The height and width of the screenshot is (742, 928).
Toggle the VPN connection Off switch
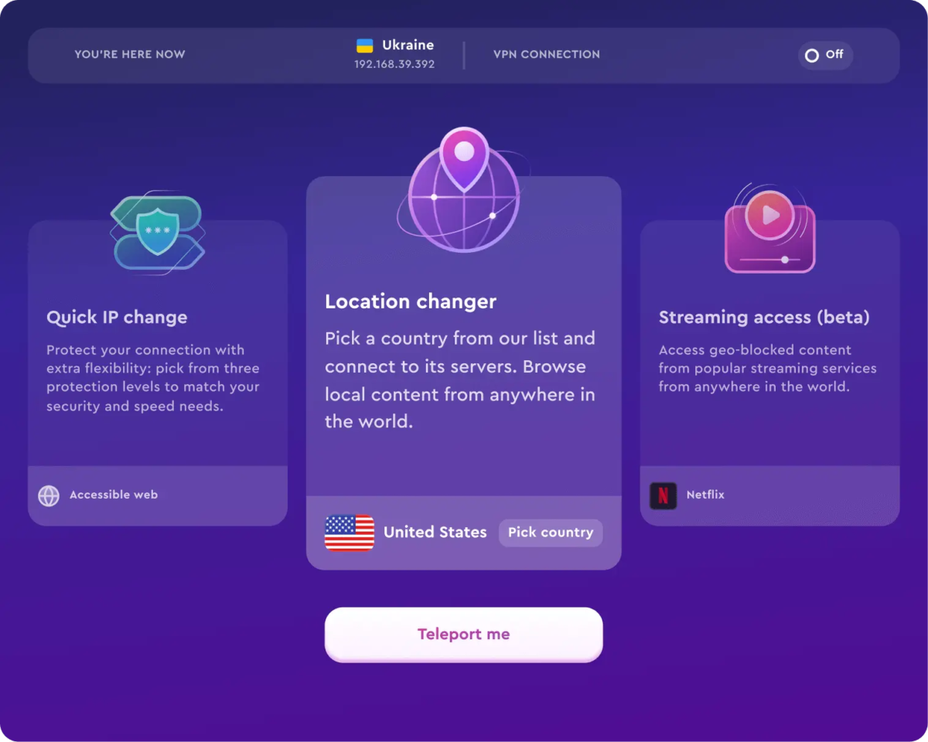(x=825, y=55)
